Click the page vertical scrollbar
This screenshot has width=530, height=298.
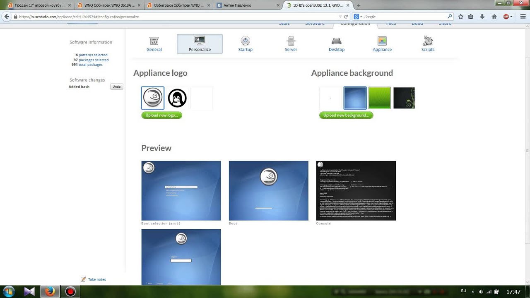click(x=527, y=151)
